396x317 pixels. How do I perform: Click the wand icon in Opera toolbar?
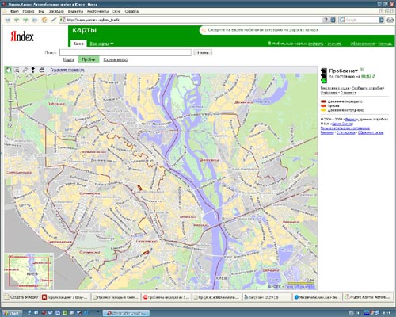(54, 20)
